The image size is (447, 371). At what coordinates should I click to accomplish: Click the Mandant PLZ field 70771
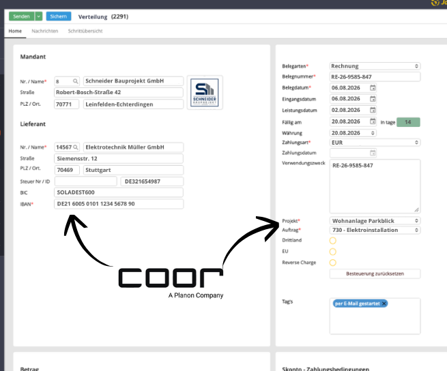pyautogui.click(x=66, y=104)
